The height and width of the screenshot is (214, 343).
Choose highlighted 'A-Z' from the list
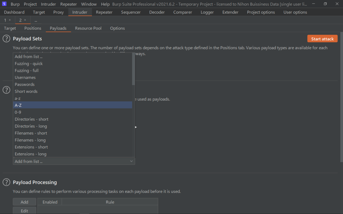73,105
